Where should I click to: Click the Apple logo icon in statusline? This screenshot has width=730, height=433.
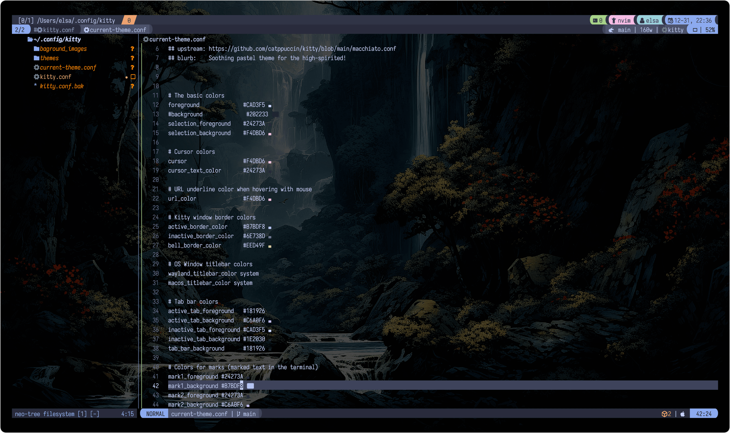683,414
